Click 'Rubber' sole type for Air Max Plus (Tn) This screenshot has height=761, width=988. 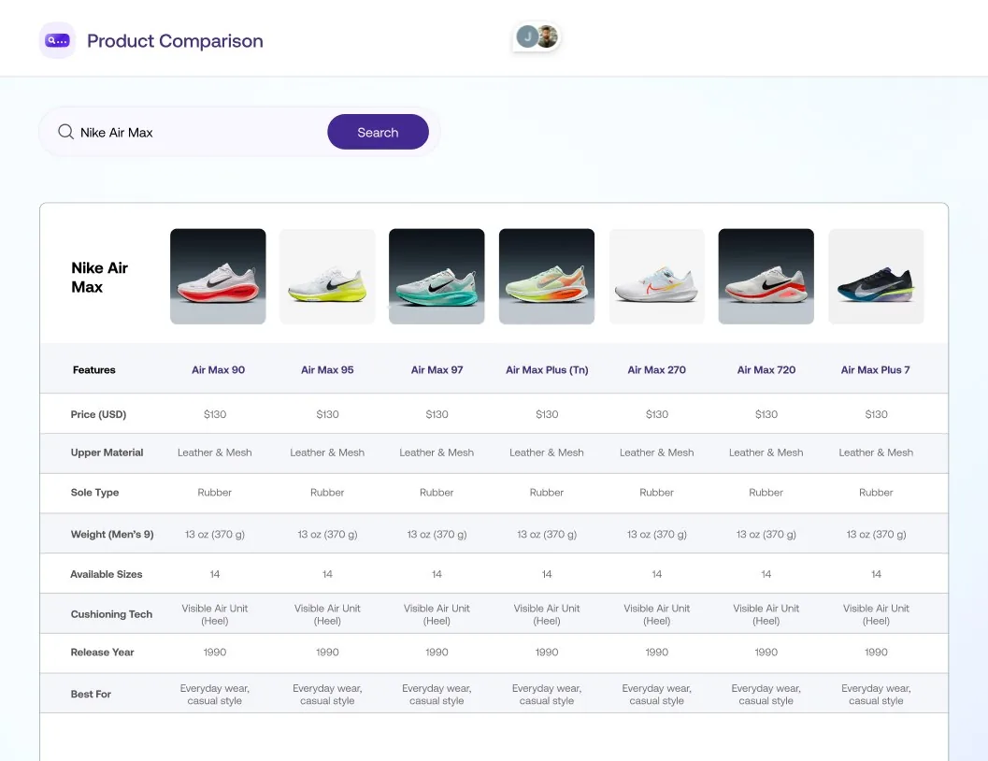pyautogui.click(x=547, y=492)
